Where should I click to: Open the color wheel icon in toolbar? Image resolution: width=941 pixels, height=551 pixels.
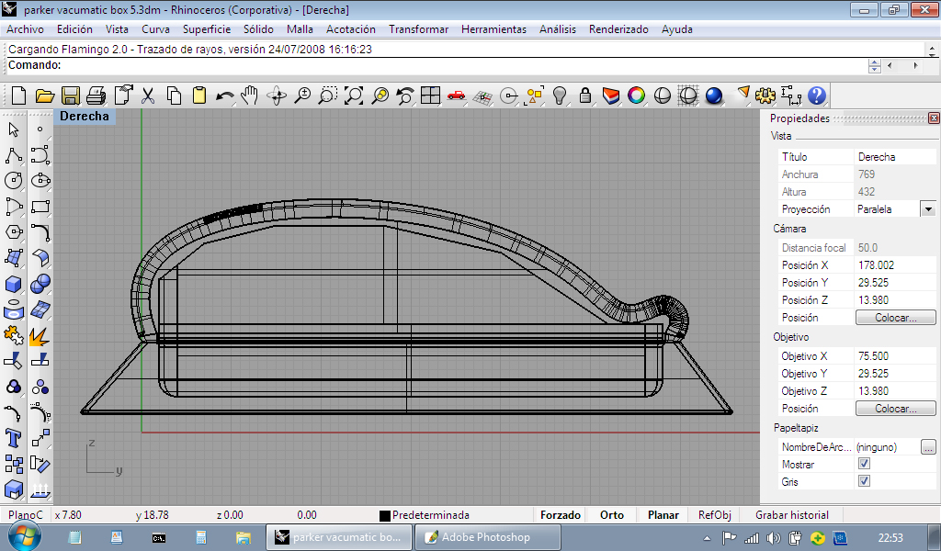636,96
